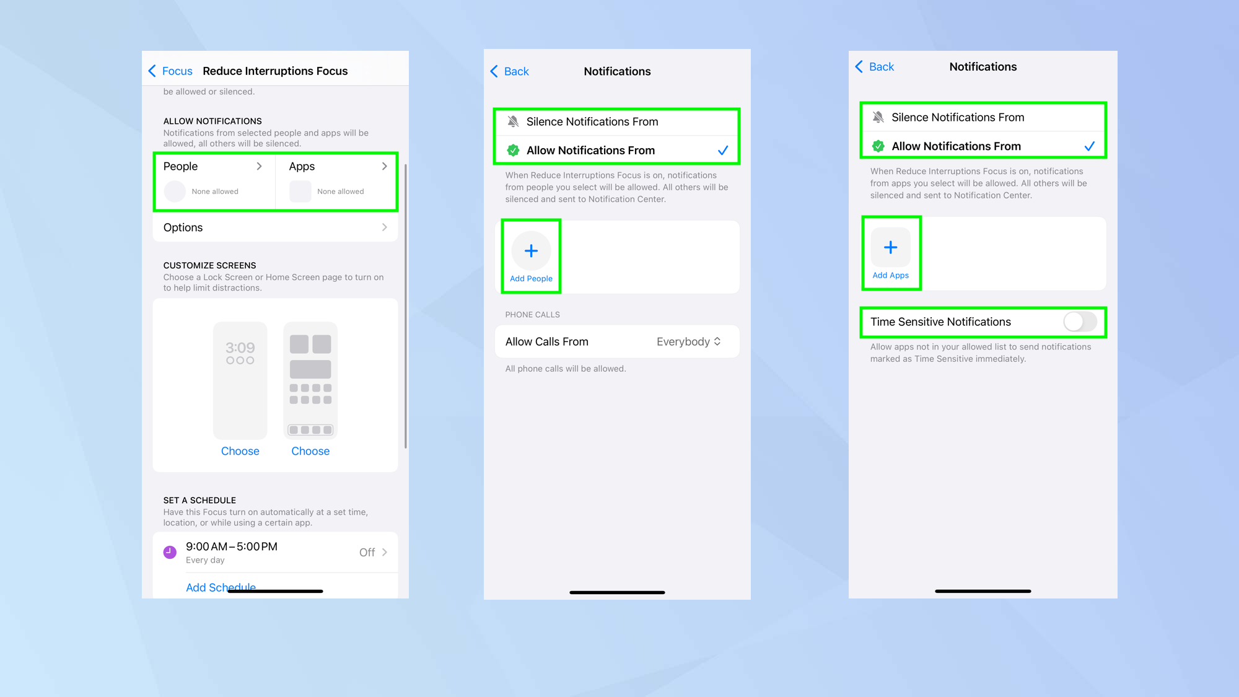
Task: Click the Add People plus icon
Action: pyautogui.click(x=531, y=250)
